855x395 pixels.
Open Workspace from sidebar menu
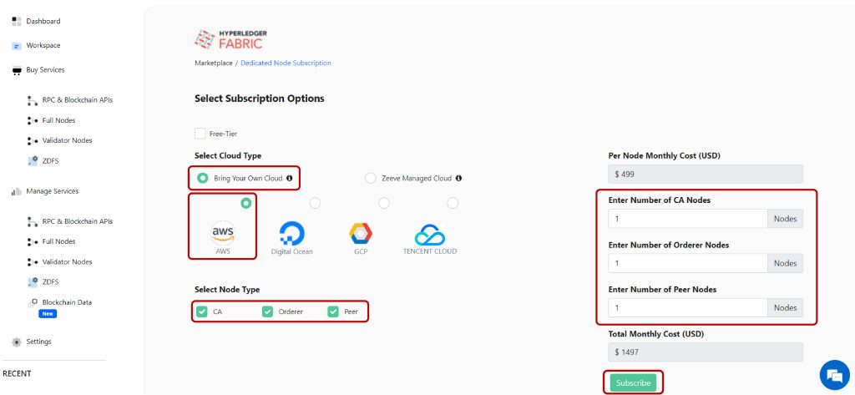(x=43, y=45)
